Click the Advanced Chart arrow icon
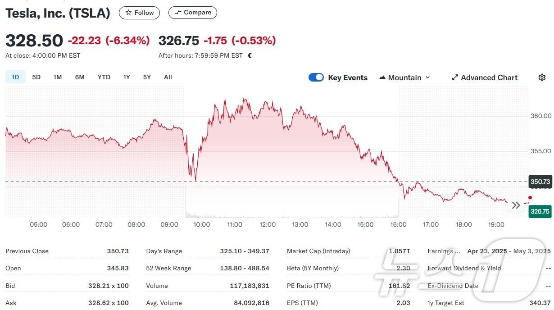This screenshot has height=310, width=554. pyautogui.click(x=455, y=77)
